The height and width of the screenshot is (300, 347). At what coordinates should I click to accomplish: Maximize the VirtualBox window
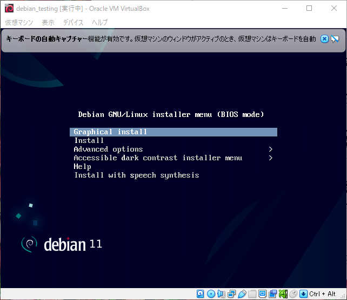coord(309,9)
